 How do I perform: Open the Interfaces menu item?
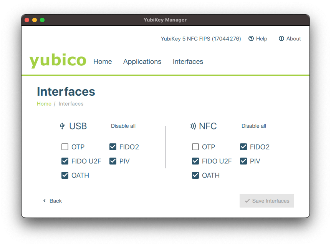tap(188, 61)
